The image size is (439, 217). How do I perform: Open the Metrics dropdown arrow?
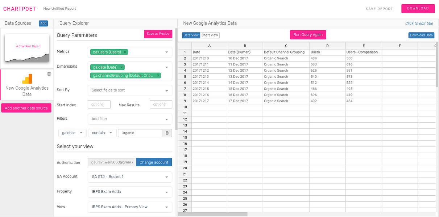167,52
